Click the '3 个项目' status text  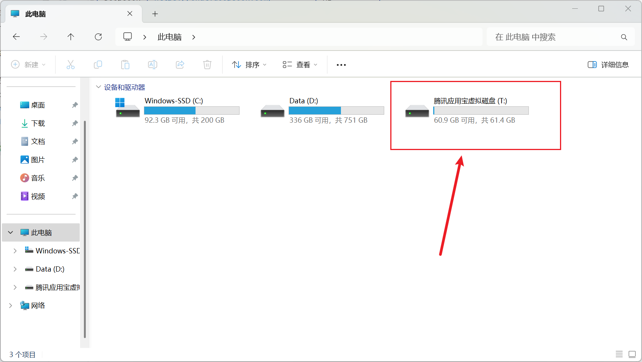pyautogui.click(x=22, y=354)
